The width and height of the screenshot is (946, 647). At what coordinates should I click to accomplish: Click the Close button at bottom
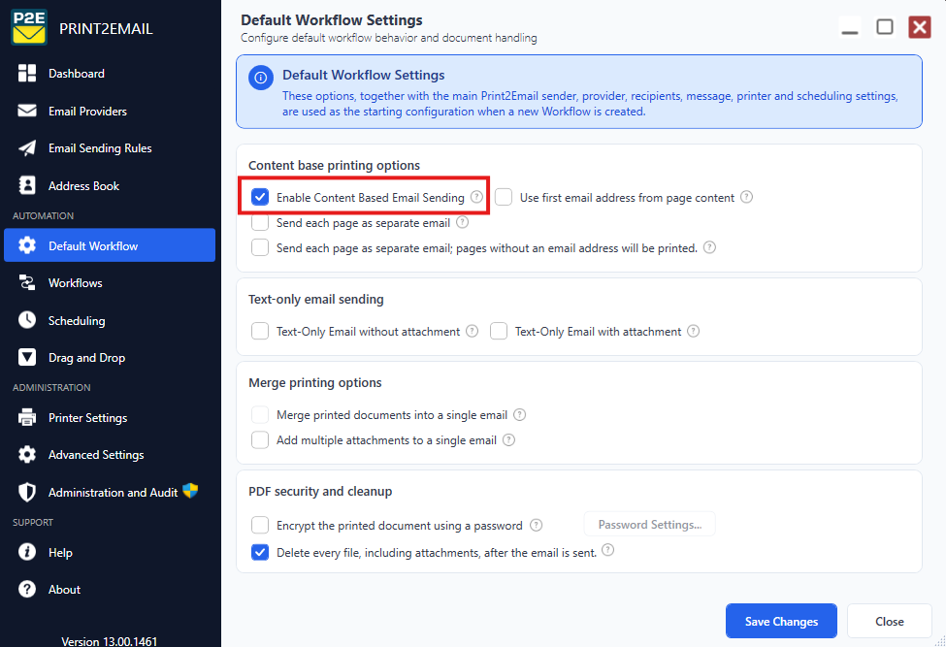890,621
